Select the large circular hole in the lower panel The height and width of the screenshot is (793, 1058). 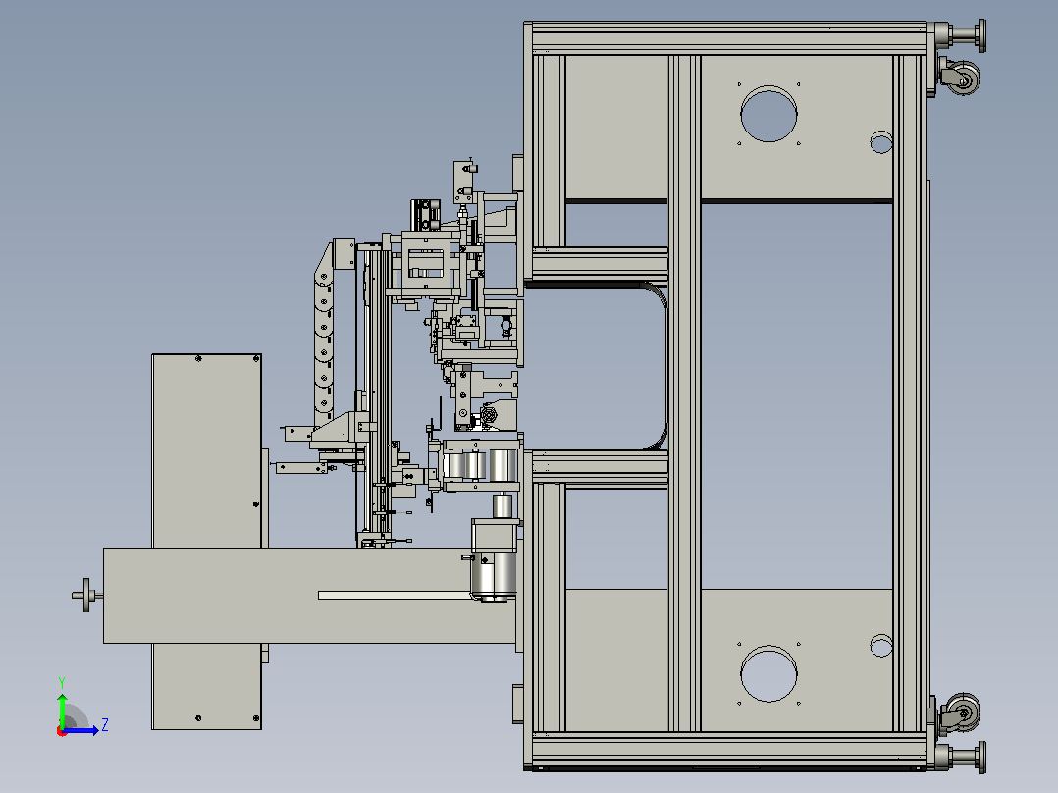(768, 673)
